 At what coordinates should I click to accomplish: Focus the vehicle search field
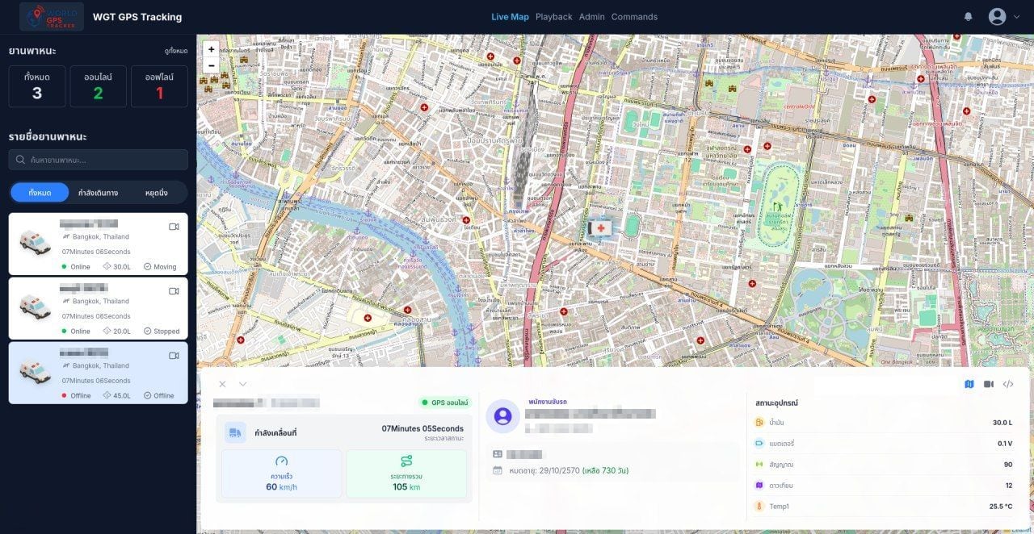pyautogui.click(x=98, y=160)
